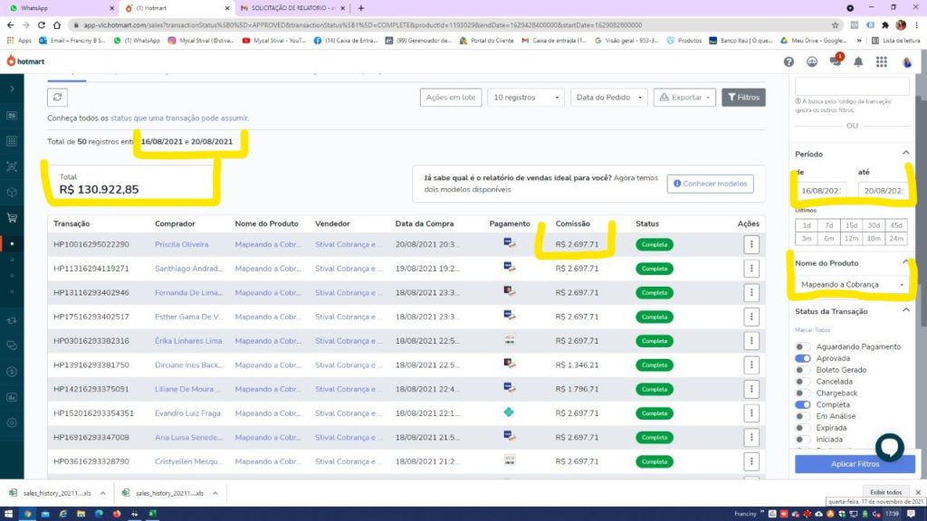The image size is (927, 521).
Task: Bookmark page with the star icon
Action: coord(835,24)
